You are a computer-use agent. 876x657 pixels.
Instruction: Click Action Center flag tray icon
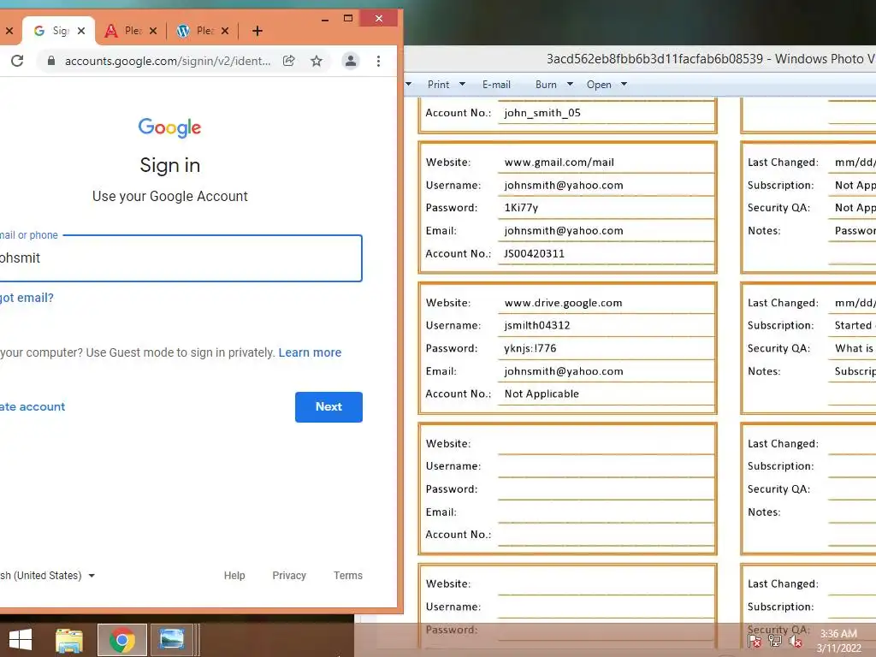tap(755, 642)
